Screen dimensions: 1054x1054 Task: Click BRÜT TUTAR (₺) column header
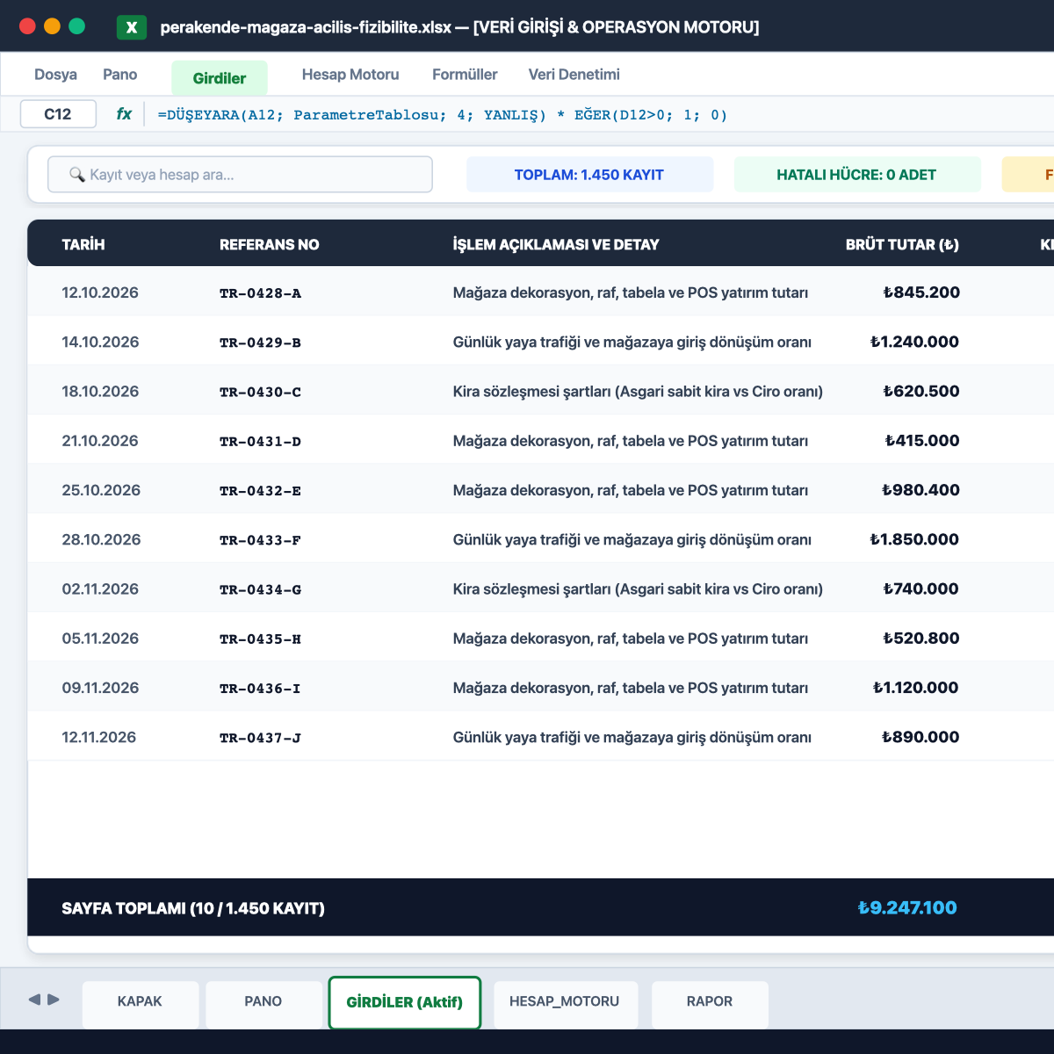pyautogui.click(x=902, y=244)
